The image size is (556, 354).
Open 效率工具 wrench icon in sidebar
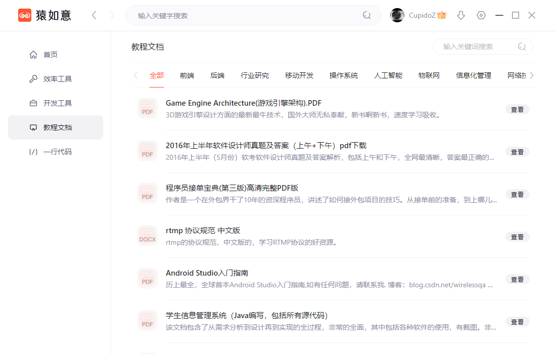click(x=33, y=79)
